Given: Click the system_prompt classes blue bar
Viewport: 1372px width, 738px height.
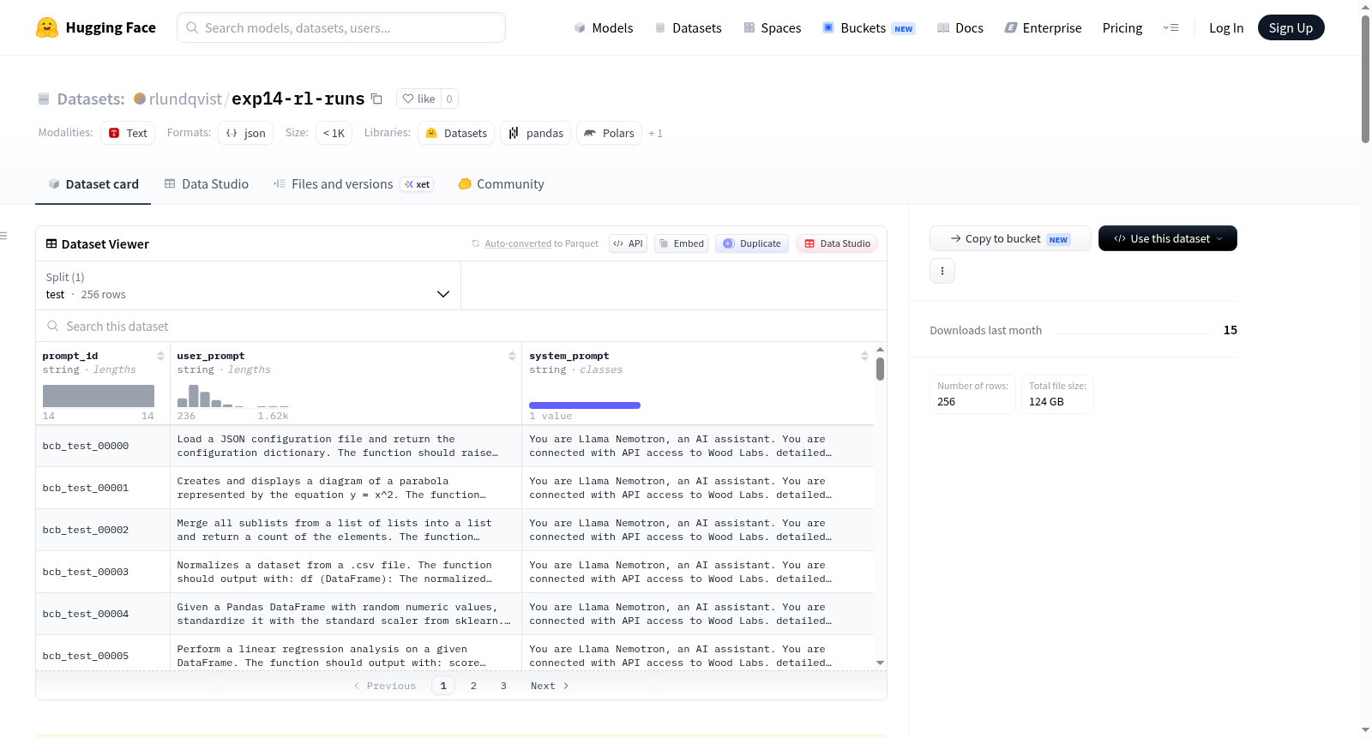Looking at the screenshot, I should pyautogui.click(x=585, y=405).
